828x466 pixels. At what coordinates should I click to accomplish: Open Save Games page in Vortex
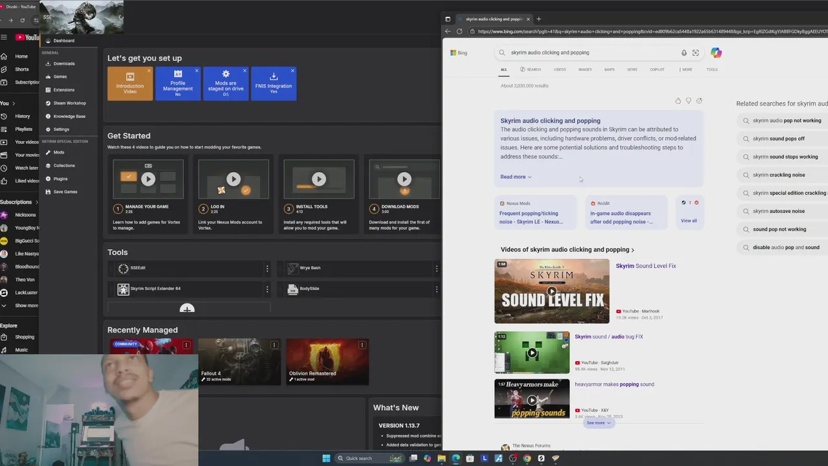[65, 192]
